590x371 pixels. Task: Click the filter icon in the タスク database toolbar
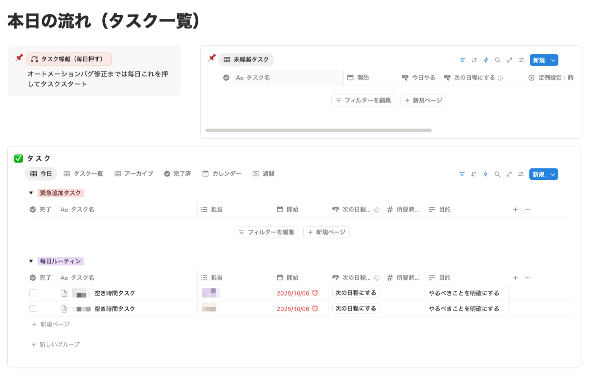462,174
